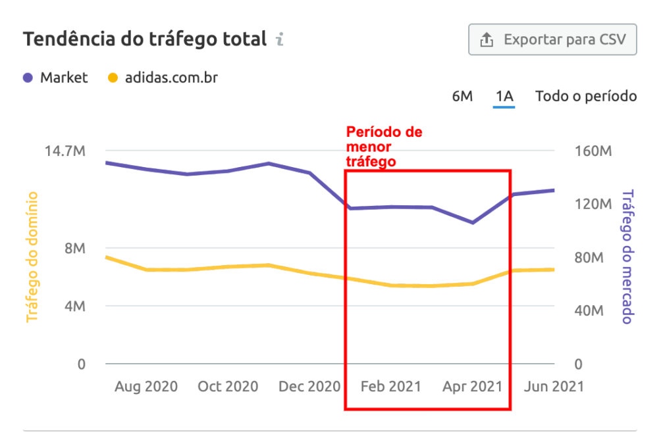The height and width of the screenshot is (442, 665).
Task: Select the Feb 2021 axis label
Action: 390,387
